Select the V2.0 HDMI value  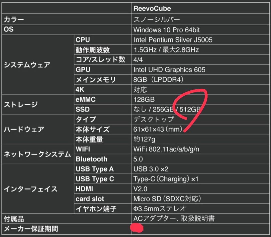(x=140, y=189)
